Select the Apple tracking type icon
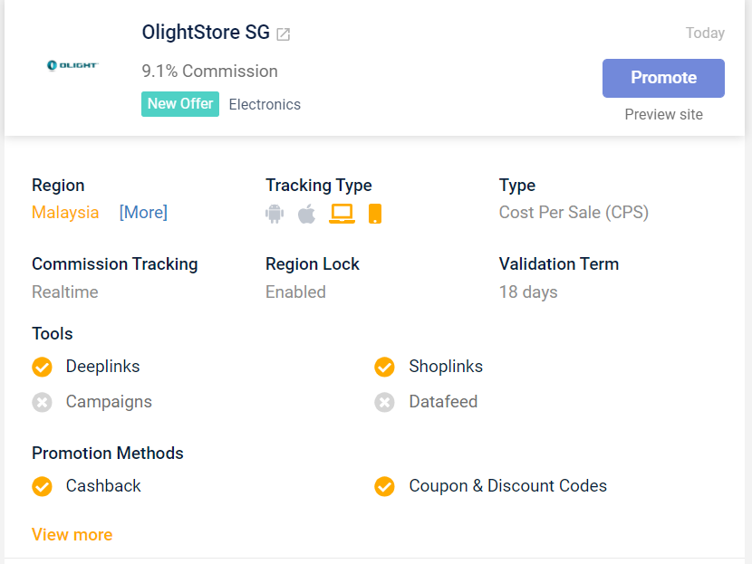The image size is (752, 564). pyautogui.click(x=307, y=214)
